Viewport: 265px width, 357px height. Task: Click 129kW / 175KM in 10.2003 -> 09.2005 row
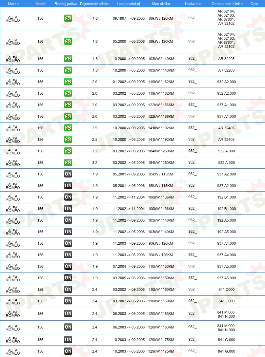point(161,340)
